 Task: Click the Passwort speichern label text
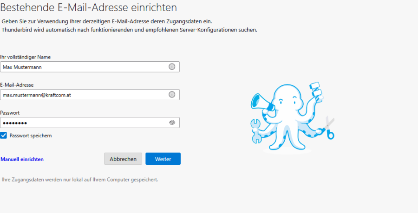coord(31,136)
